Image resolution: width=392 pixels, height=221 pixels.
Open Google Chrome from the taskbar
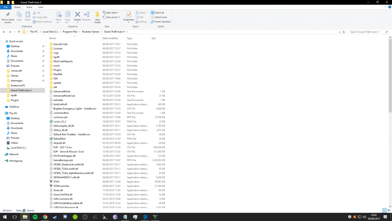pos(45,217)
